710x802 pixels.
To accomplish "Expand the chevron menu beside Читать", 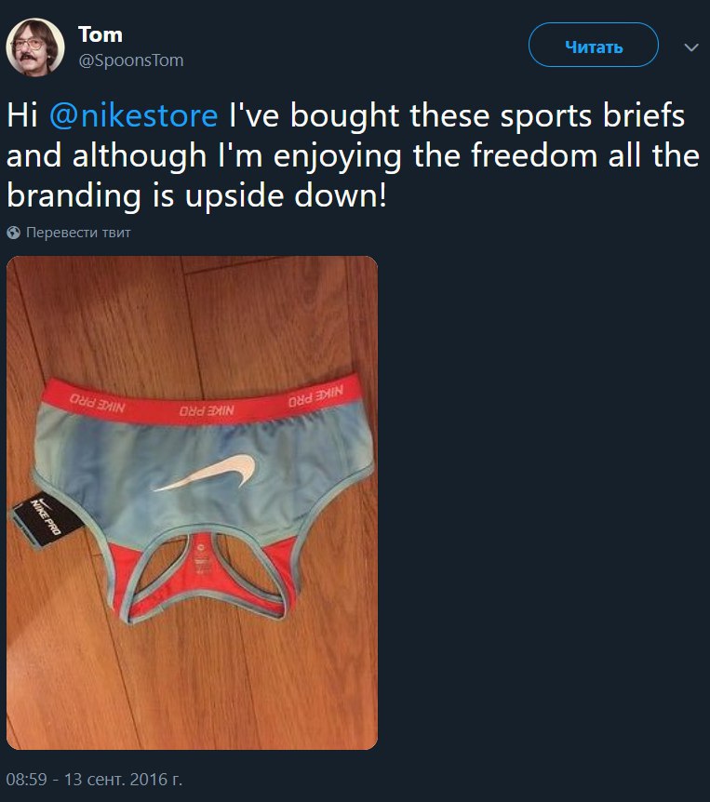I will click(691, 47).
